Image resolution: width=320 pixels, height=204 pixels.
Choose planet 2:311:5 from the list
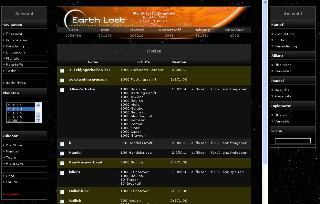pyautogui.click(x=21, y=117)
